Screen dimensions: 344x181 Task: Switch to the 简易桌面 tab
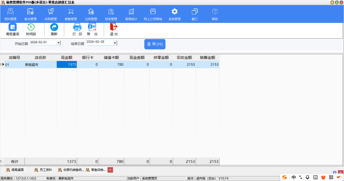pos(15,170)
